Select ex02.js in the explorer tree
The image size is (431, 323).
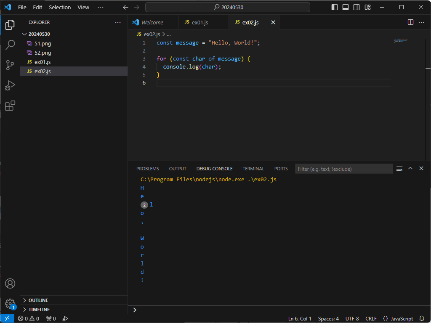74,71
